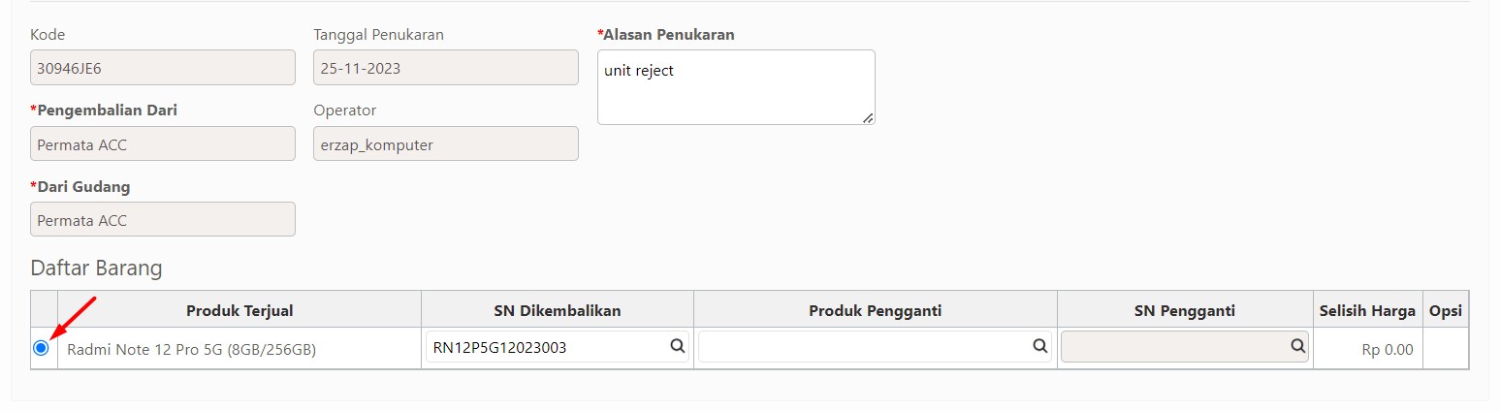The width and height of the screenshot is (1501, 411).
Task: Click the Pengembalian Dari field
Action: coord(163,143)
